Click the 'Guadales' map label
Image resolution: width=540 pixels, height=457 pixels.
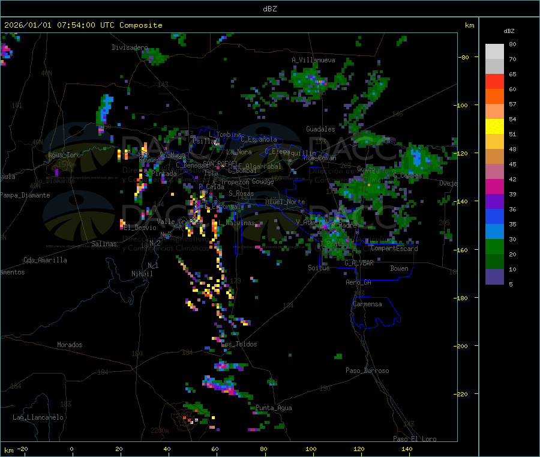[320, 129]
